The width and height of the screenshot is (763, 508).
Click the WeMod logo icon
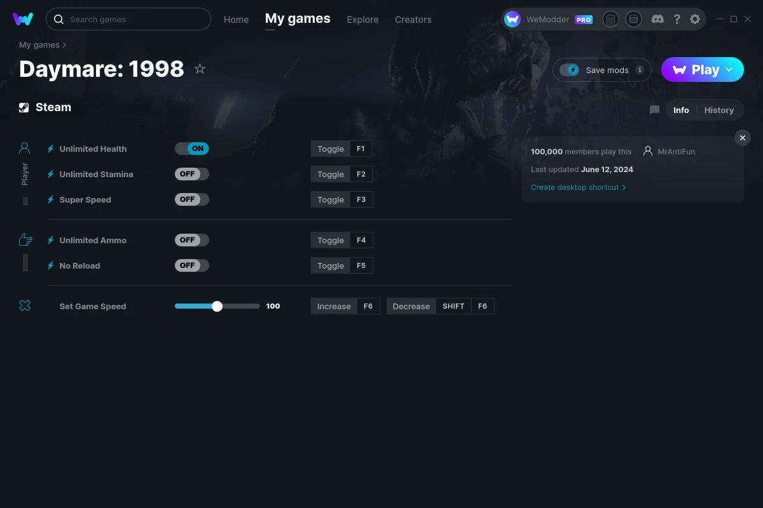[x=23, y=19]
